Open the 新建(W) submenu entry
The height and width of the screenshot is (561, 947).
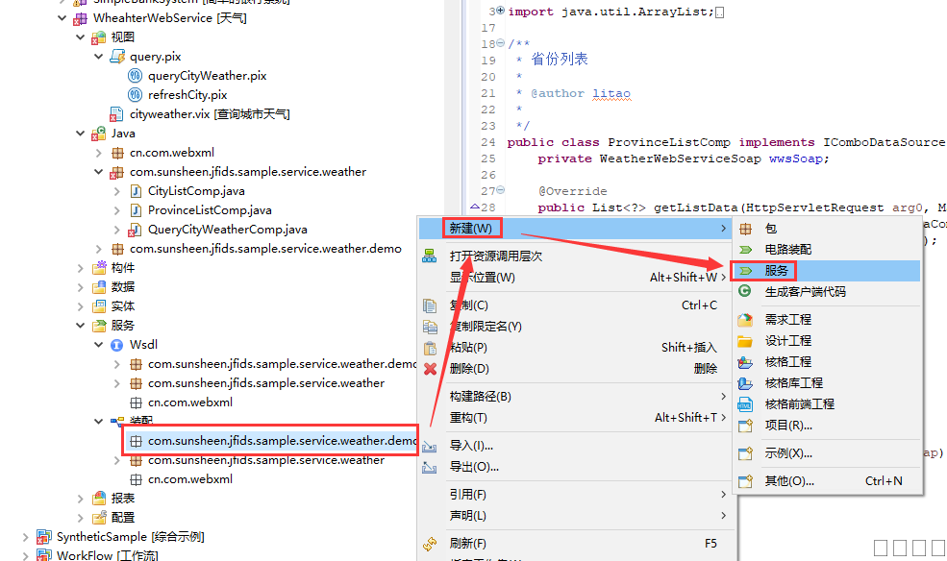[471, 229]
